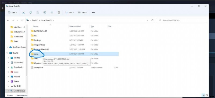
Task: Click the 6/5/2021 5:10 AM date cell
Action: pyautogui.click(x=76, y=40)
